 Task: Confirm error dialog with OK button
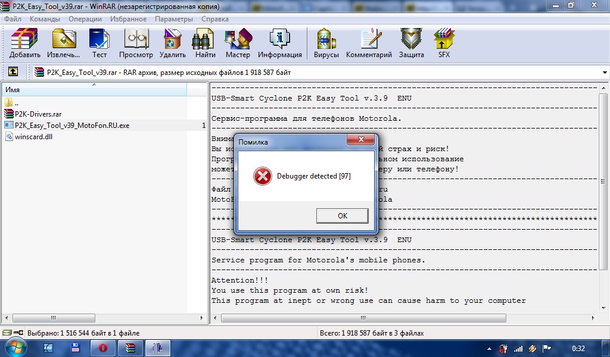click(x=343, y=215)
